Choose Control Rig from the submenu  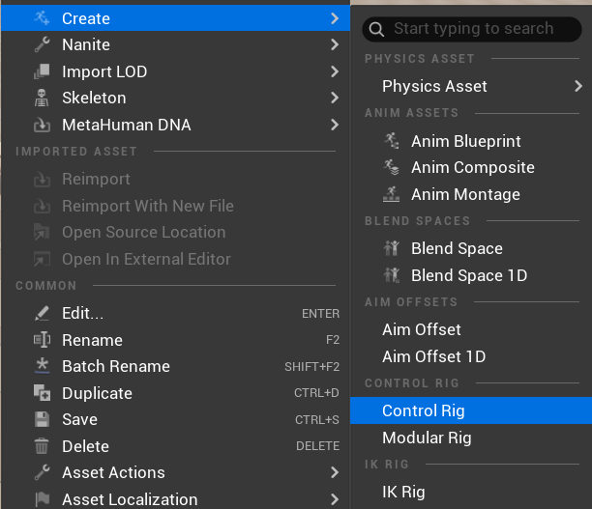471,410
